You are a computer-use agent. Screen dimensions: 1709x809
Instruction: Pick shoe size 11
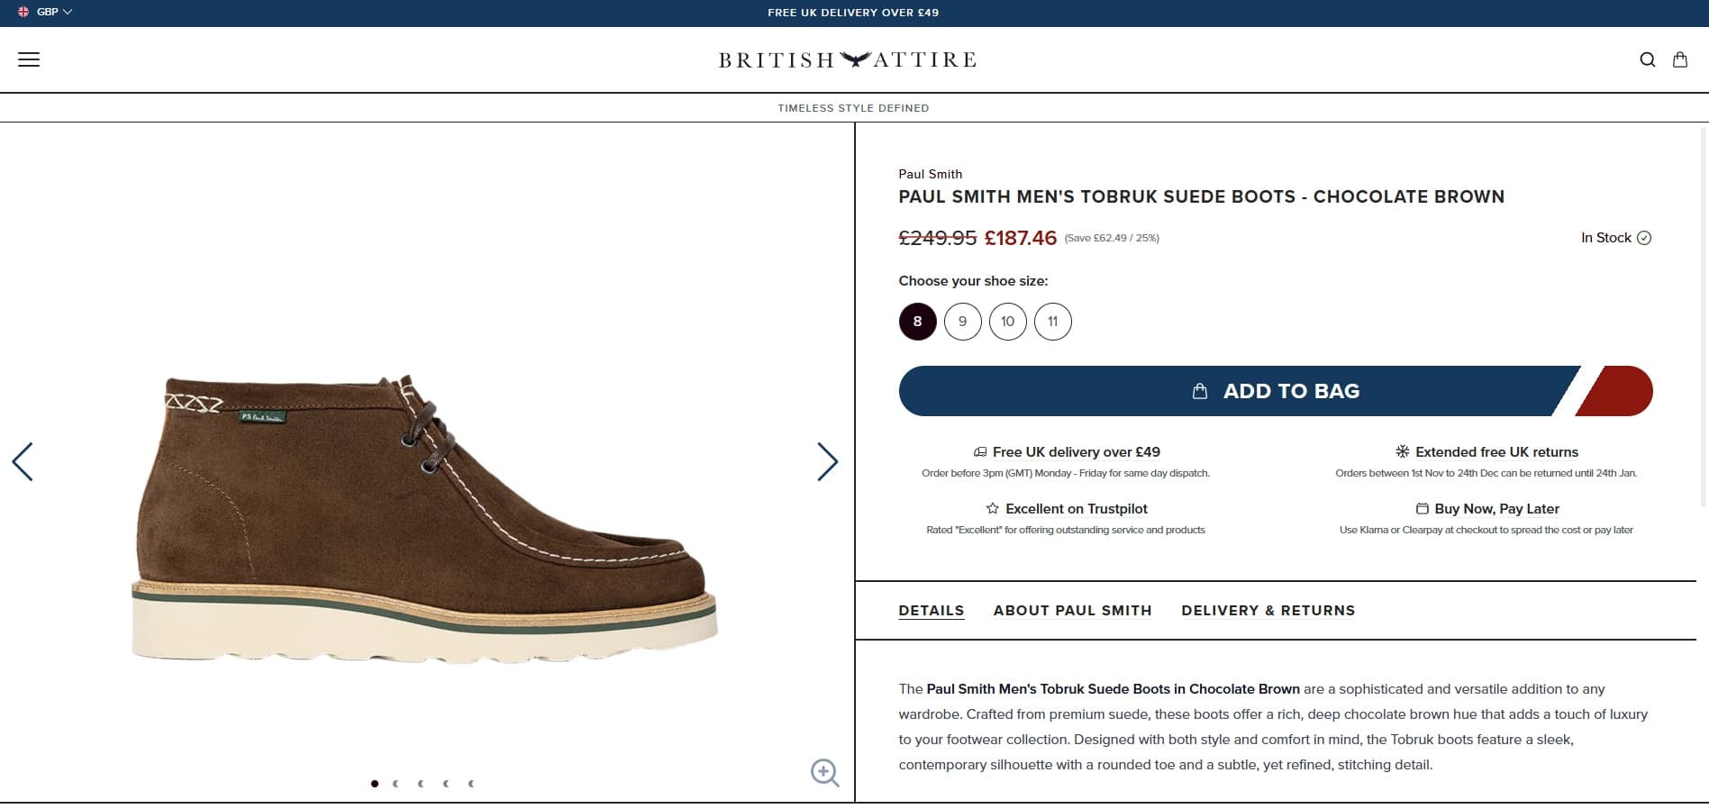tap(1052, 322)
